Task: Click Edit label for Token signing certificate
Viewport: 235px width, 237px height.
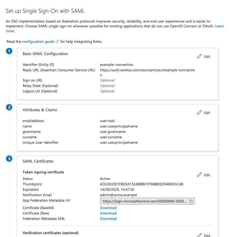Action: (x=207, y=175)
